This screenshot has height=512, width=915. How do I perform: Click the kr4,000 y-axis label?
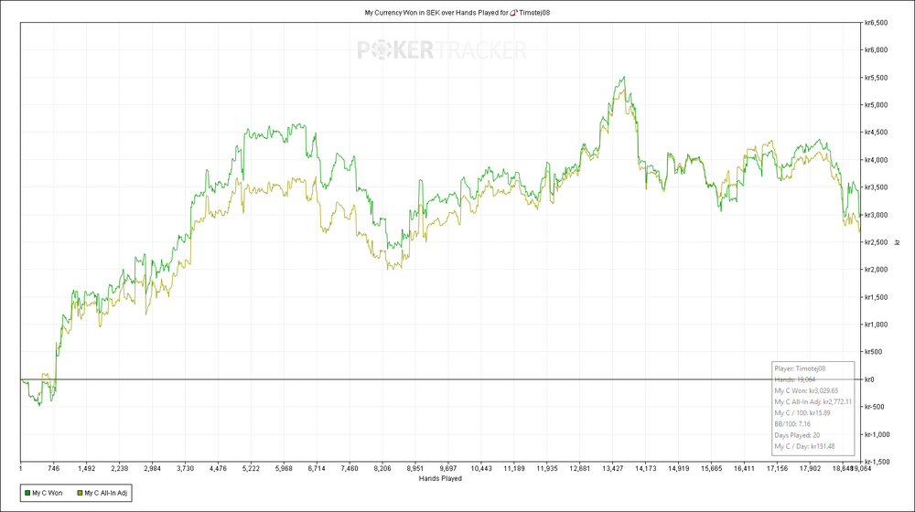tap(876, 160)
